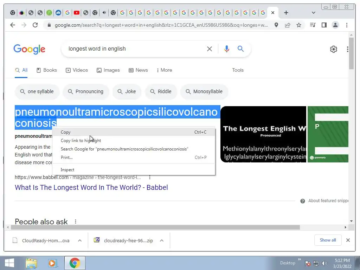Reload the current page
The image size is (360, 270).
click(x=35, y=25)
